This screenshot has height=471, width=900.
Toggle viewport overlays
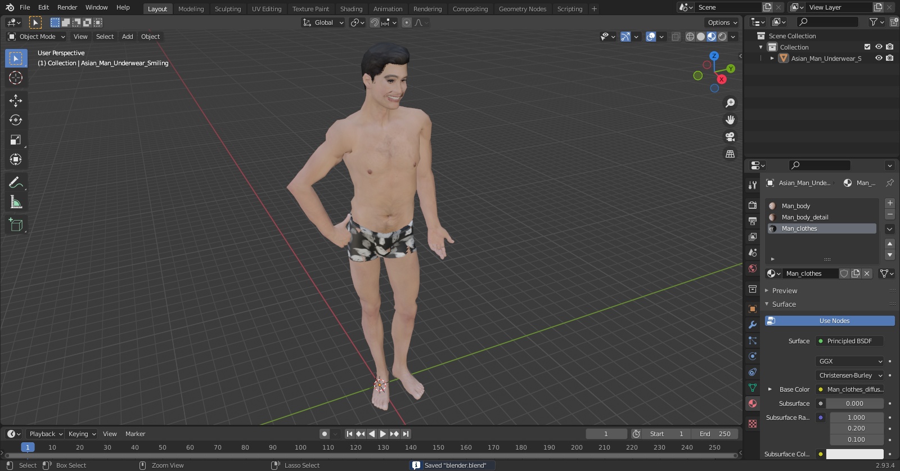pyautogui.click(x=651, y=37)
